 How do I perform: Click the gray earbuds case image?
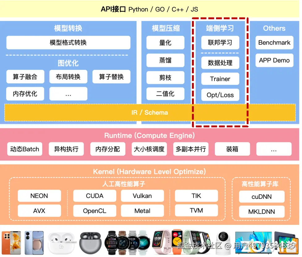(x=90, y=243)
